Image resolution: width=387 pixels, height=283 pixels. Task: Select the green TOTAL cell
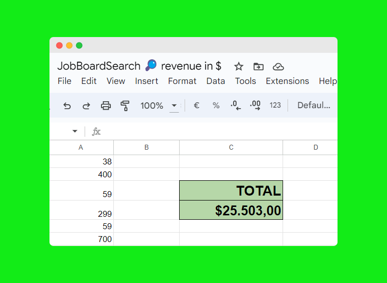click(231, 190)
